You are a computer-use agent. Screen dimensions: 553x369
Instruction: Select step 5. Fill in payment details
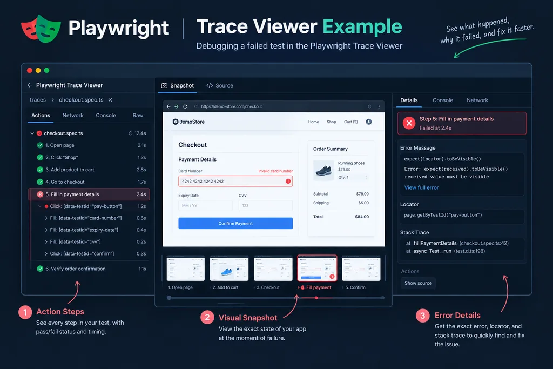click(89, 194)
